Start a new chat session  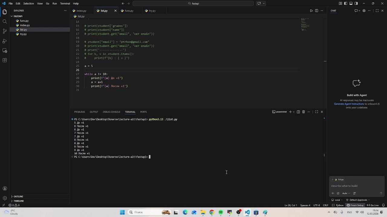tap(356, 11)
